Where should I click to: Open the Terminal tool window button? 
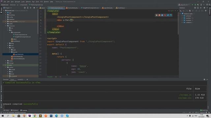tap(24, 110)
